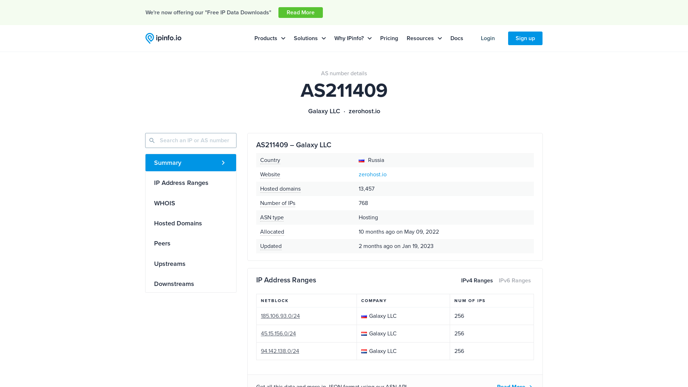Click the Read More banner button
Screen dimensions: 688x387
click(x=301, y=13)
